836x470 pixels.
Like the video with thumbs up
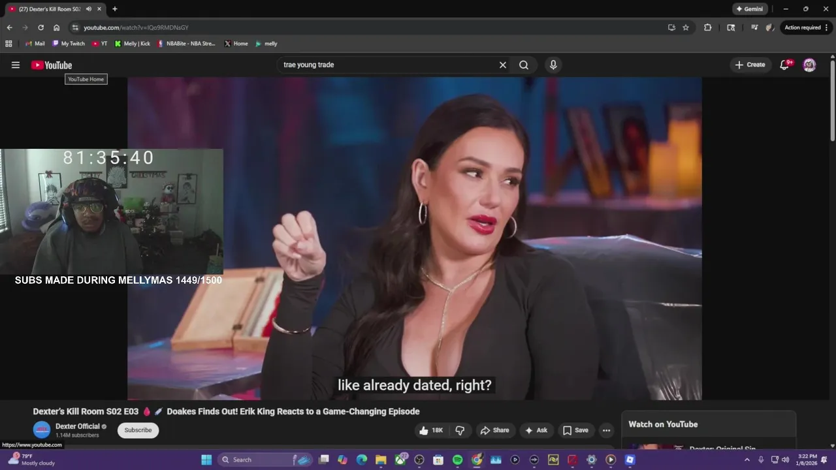click(x=431, y=430)
